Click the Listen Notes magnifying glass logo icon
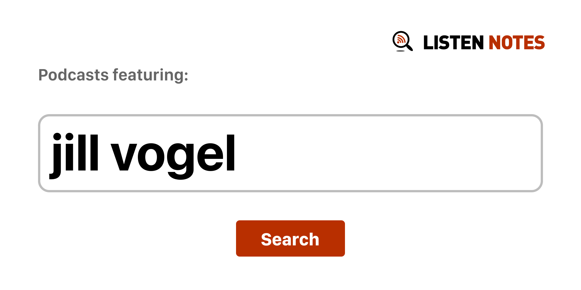Viewport: 581px width, 290px height. [403, 41]
